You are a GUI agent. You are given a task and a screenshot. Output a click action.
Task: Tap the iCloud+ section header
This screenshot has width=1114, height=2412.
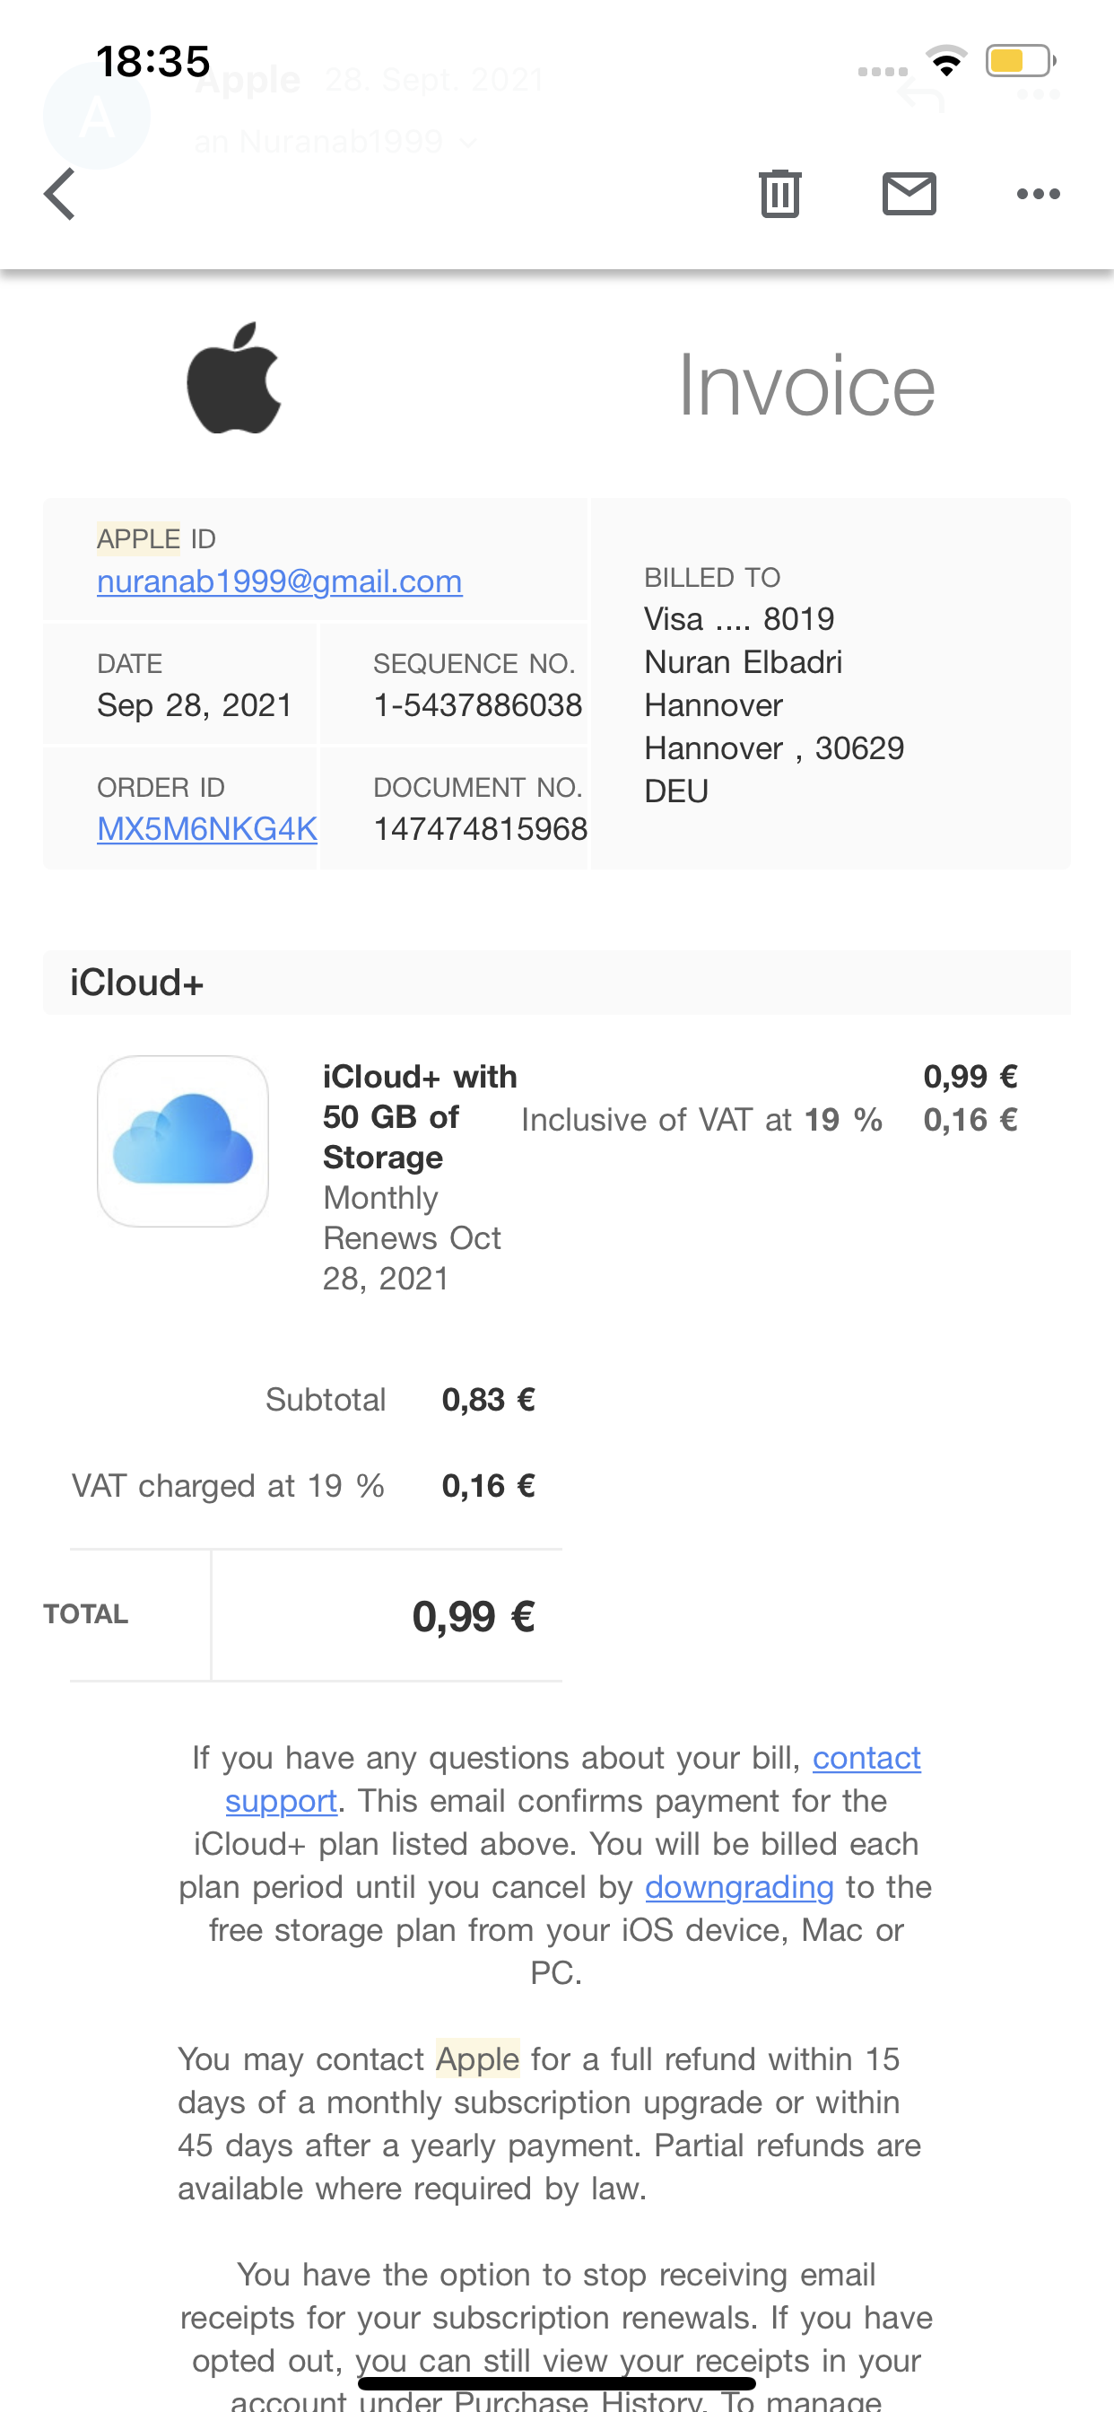(x=136, y=983)
